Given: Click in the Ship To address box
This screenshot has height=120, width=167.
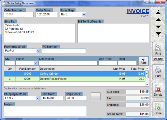Looking at the screenshot, I should (x=40, y=33).
